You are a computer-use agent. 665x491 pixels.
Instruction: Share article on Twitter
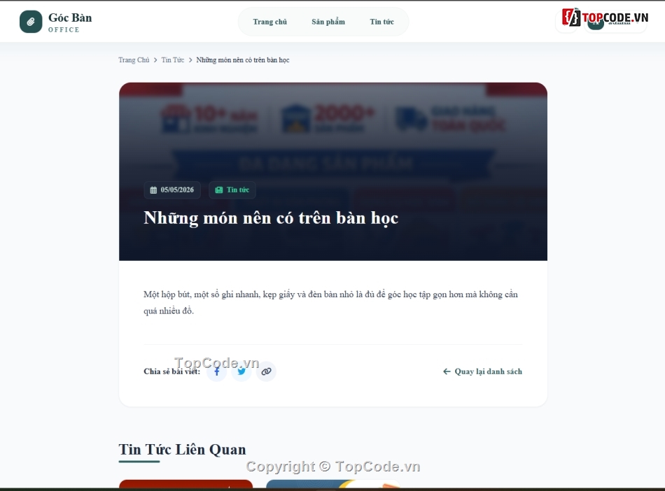tap(241, 371)
